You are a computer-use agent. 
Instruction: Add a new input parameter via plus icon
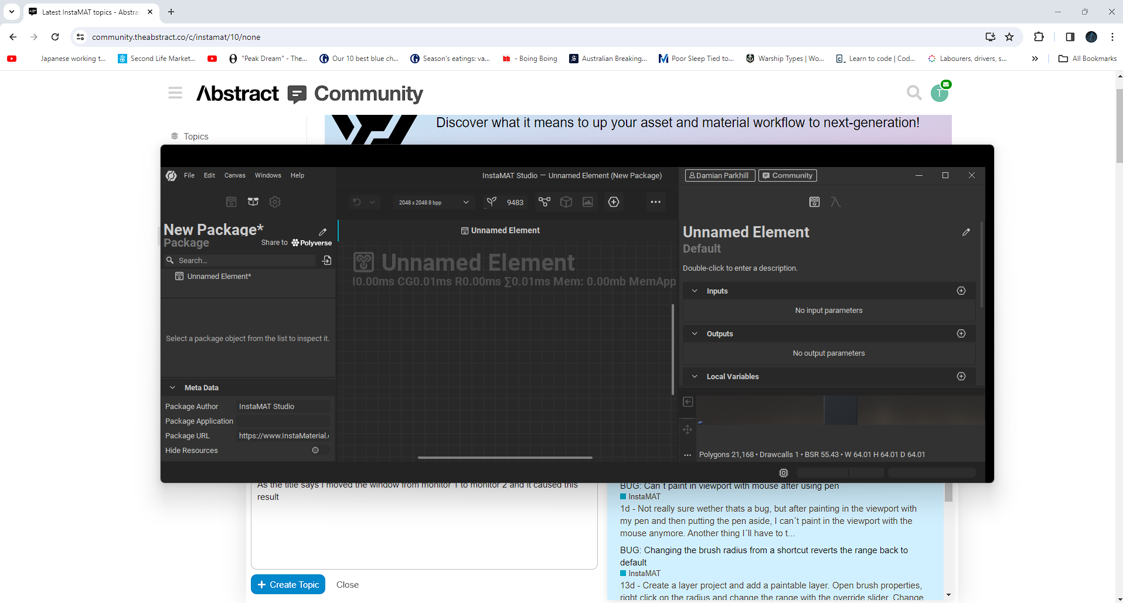(961, 291)
